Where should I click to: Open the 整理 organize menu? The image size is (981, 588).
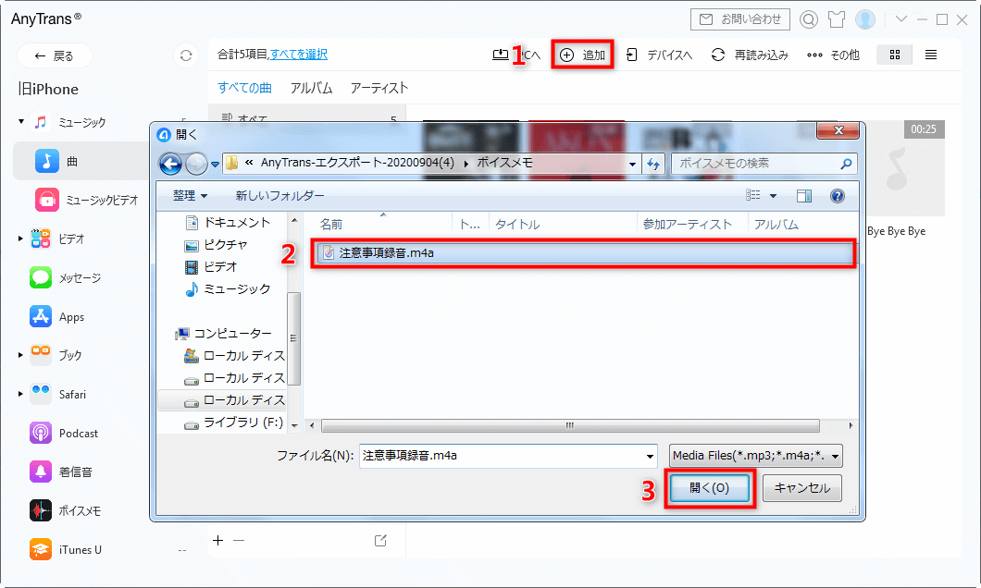tap(190, 196)
